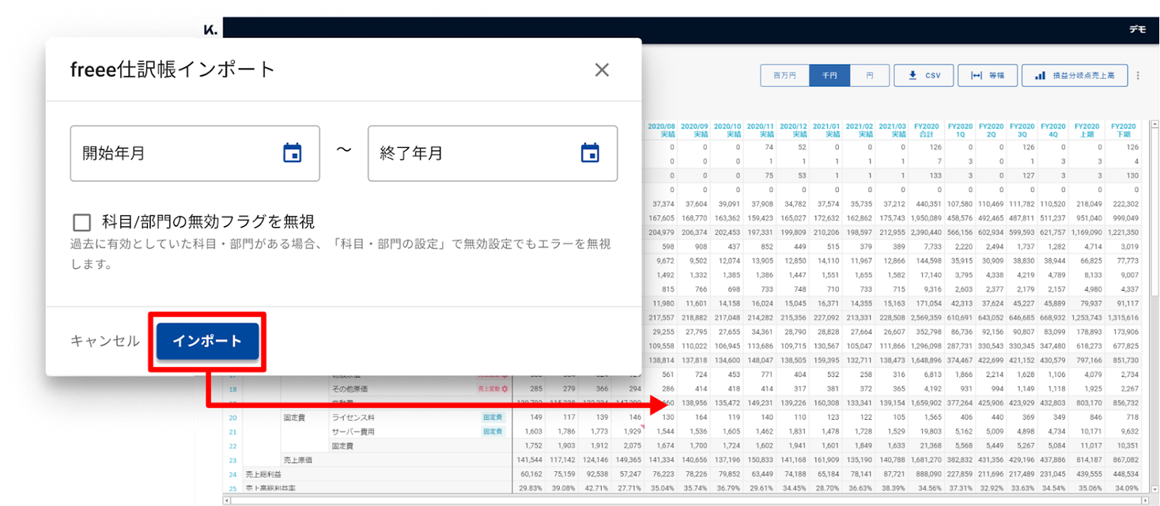Switch the unit to 百万円

784,75
